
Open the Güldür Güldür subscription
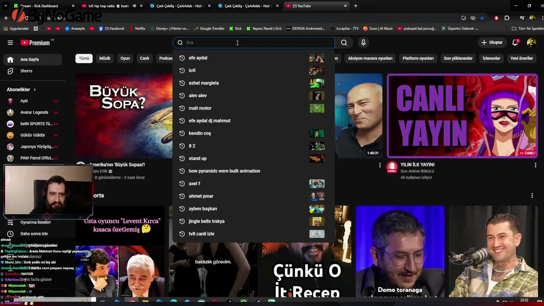(33, 135)
